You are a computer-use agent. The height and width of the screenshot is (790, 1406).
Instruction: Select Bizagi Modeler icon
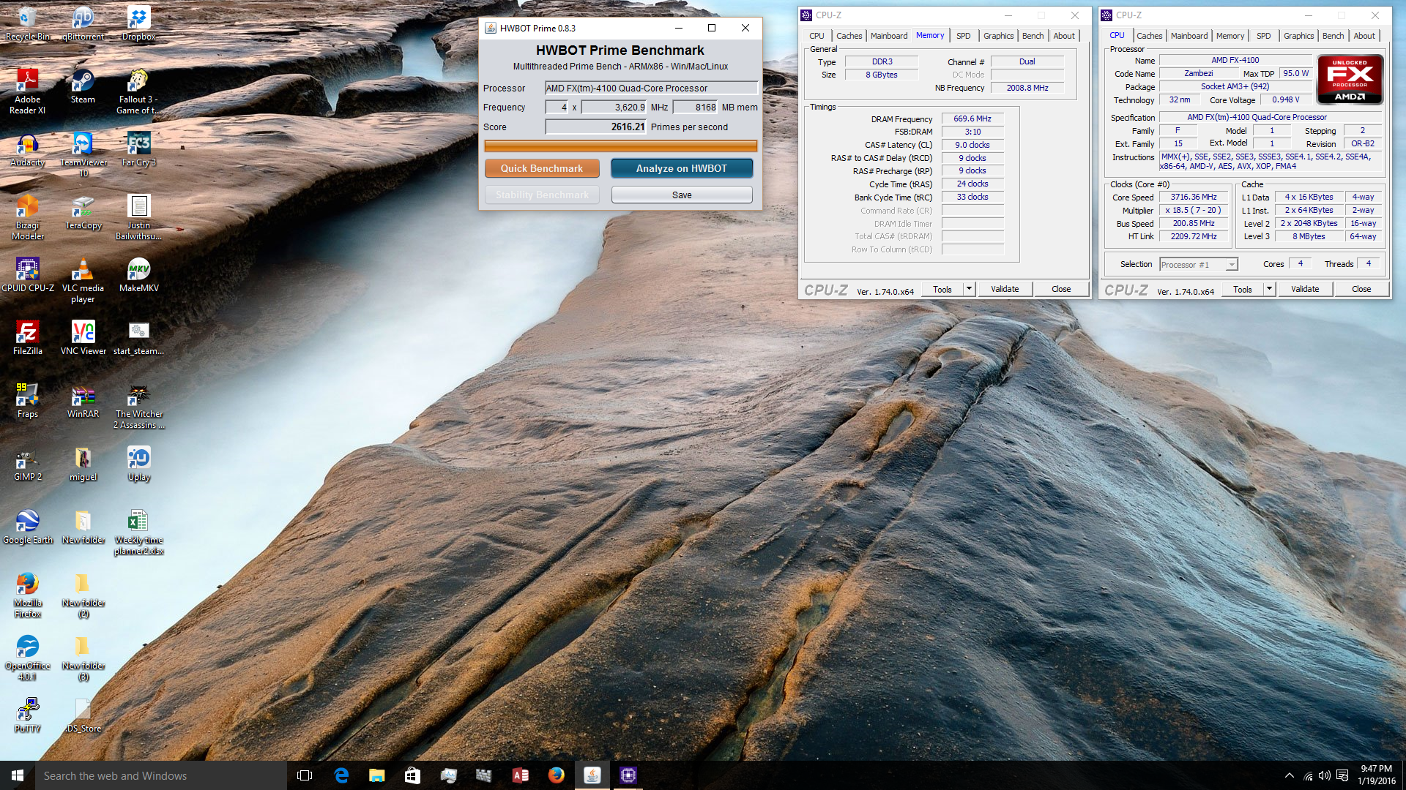28,217
